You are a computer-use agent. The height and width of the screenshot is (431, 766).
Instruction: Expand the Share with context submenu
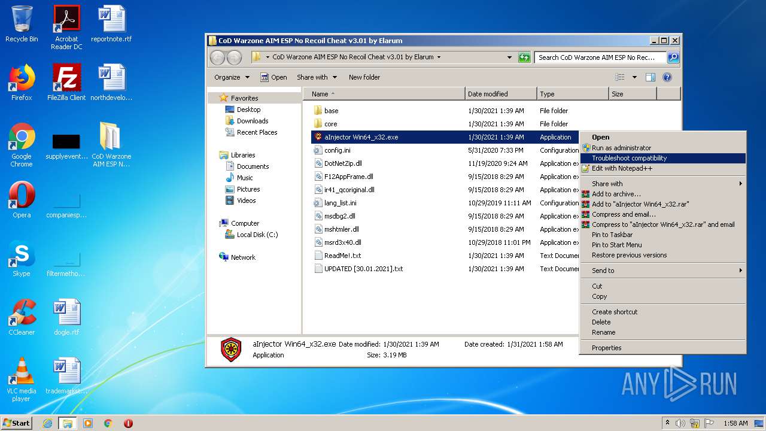663,184
